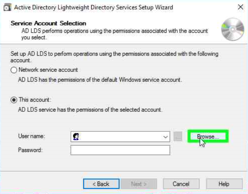
Task: Focus the Password input field
Action: [120, 150]
